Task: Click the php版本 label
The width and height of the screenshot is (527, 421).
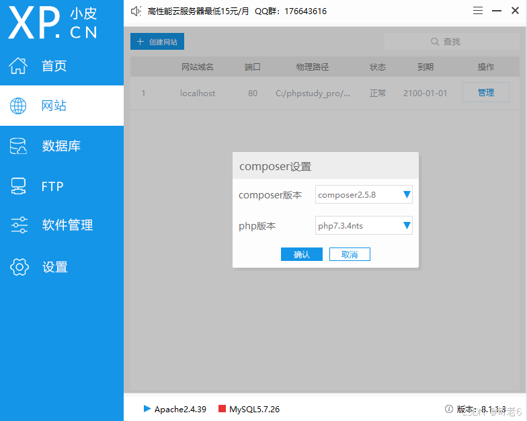Action: [257, 226]
